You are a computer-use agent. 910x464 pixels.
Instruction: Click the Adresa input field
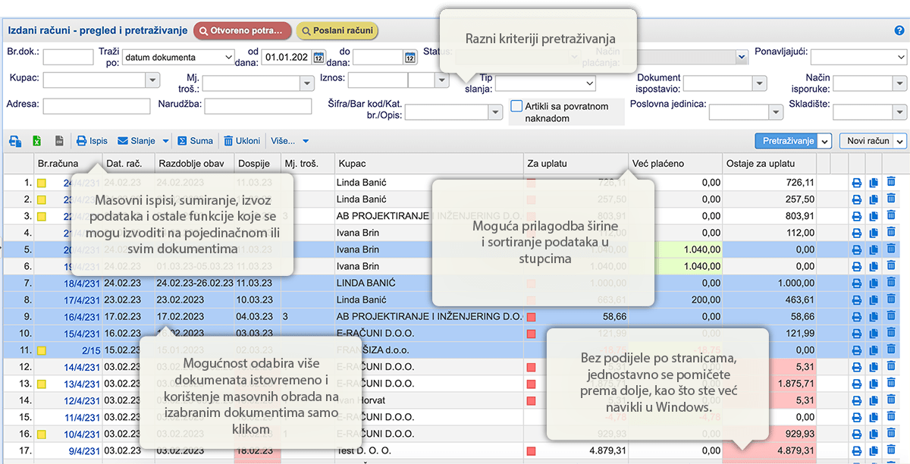[x=97, y=106]
